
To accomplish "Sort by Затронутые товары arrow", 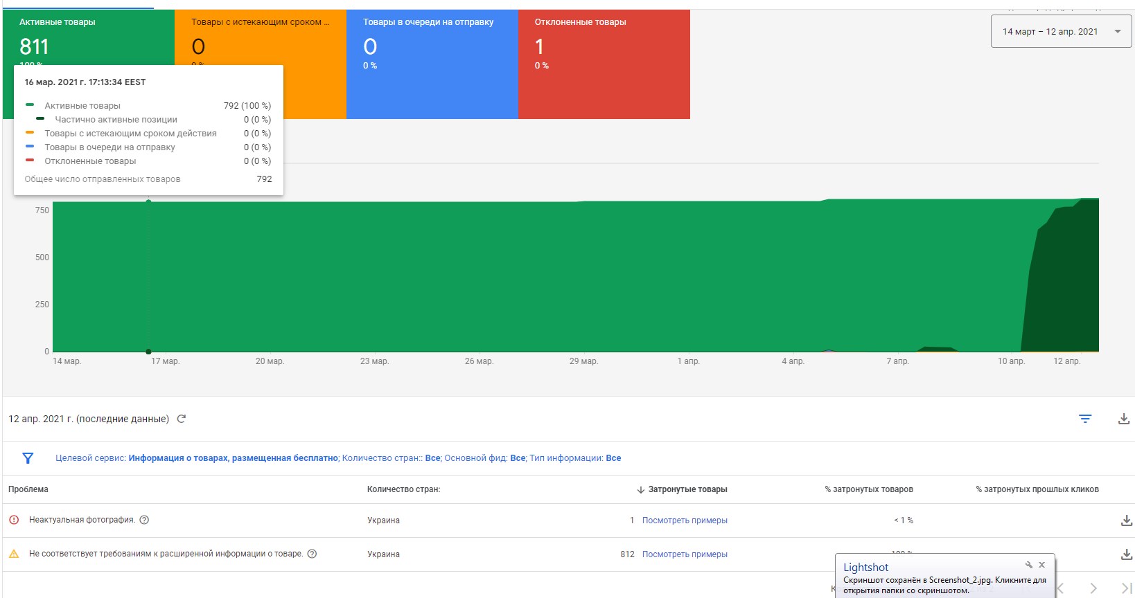I will (641, 489).
